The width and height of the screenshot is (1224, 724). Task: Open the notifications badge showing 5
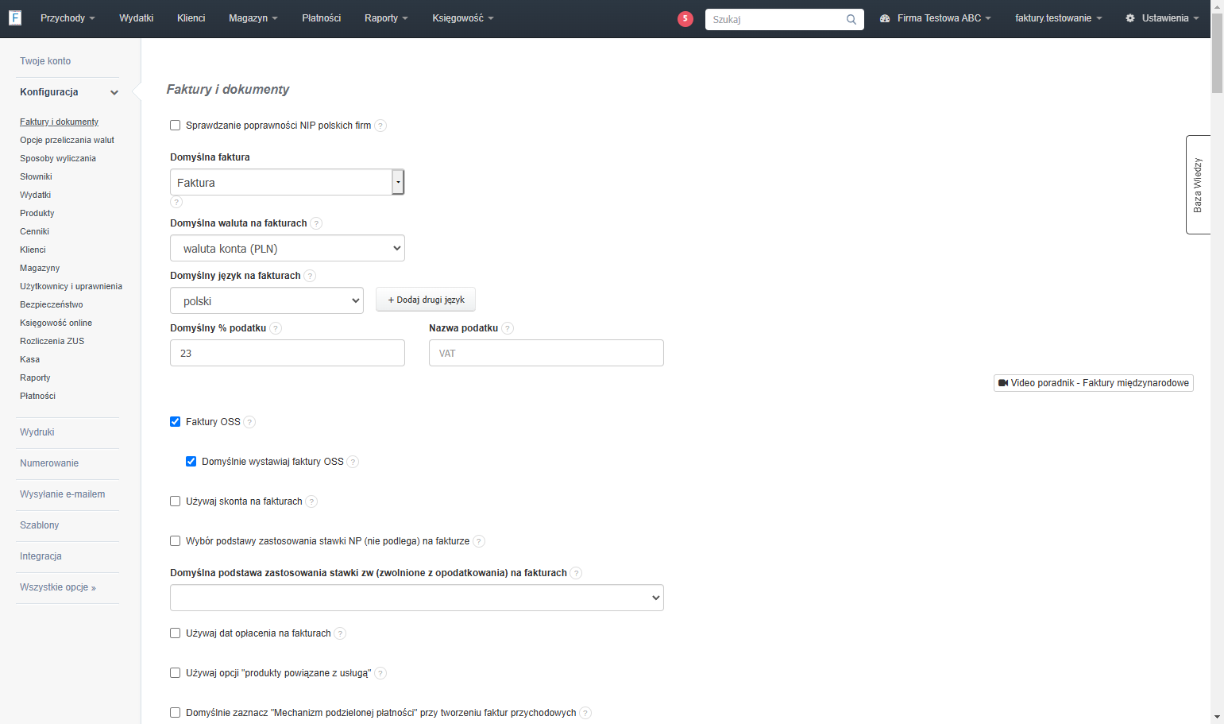[x=685, y=19]
